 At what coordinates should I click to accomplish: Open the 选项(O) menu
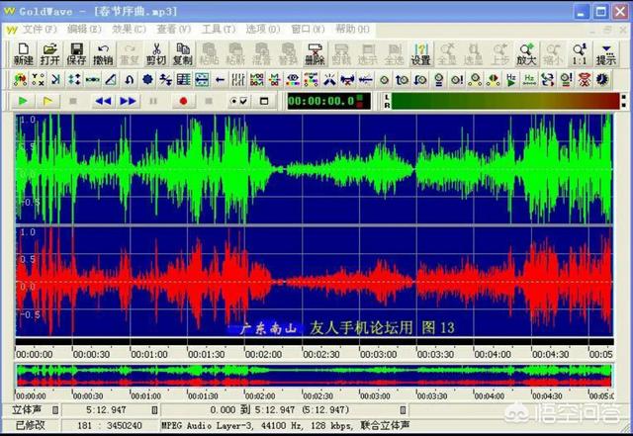pyautogui.click(x=263, y=29)
